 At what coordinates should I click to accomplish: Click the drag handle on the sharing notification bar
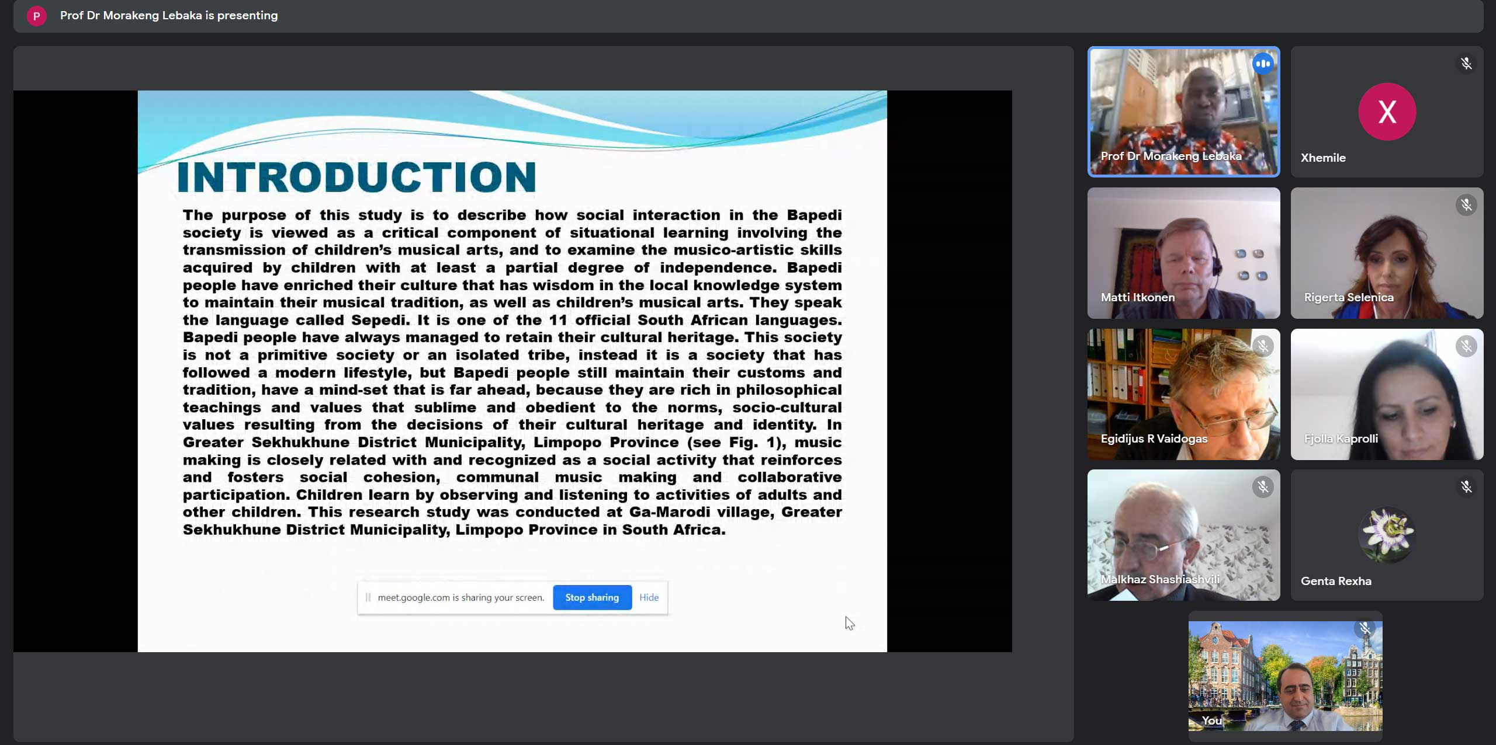pos(368,597)
